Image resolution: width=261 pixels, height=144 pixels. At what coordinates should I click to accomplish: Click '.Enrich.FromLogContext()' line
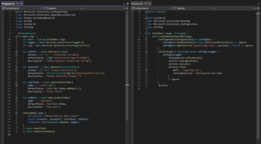[x=183, y=61]
